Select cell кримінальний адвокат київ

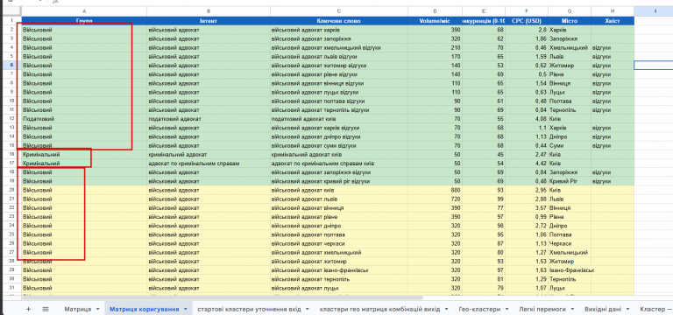(339, 154)
